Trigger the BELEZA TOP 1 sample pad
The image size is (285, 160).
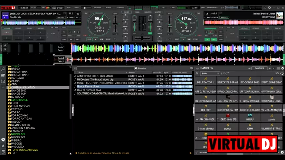click(x=206, y=81)
